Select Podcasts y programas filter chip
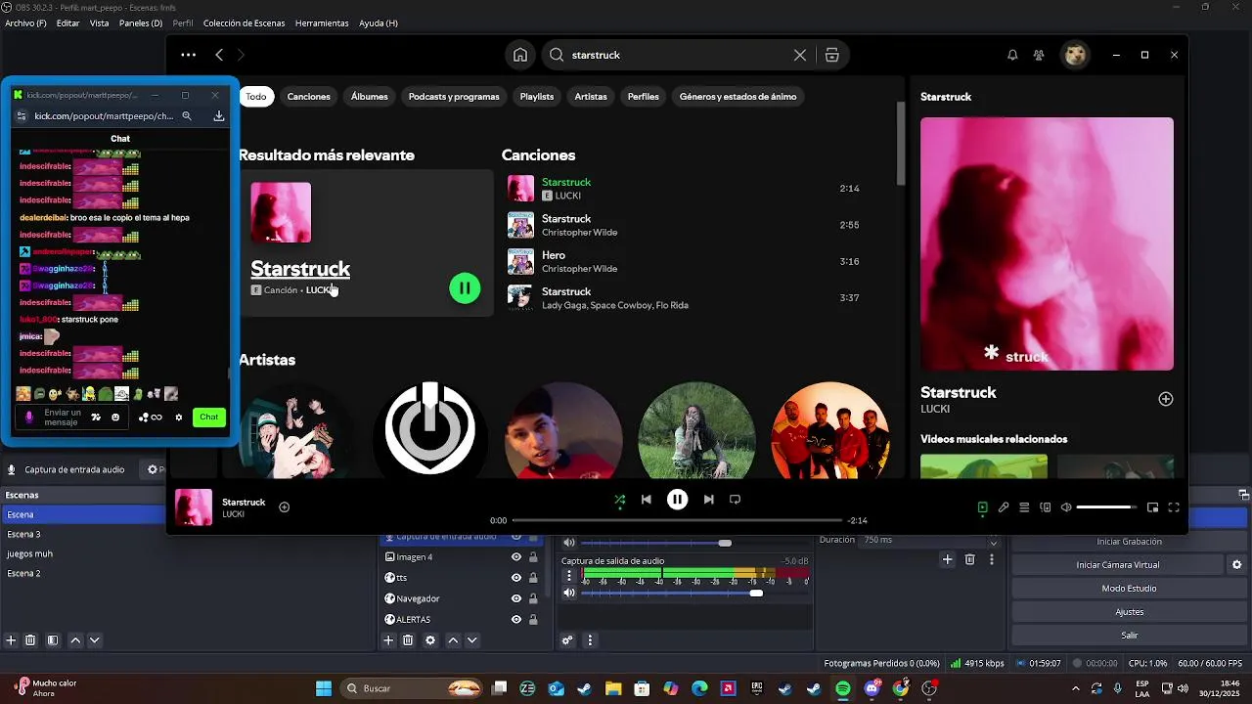 (x=454, y=97)
